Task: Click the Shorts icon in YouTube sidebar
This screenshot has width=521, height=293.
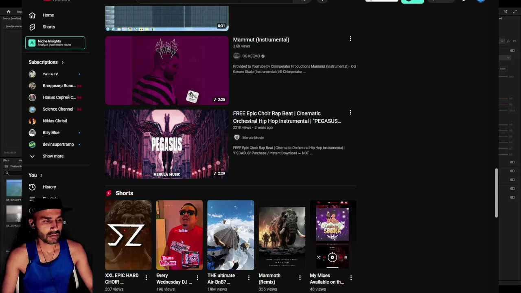Action: coord(32,27)
